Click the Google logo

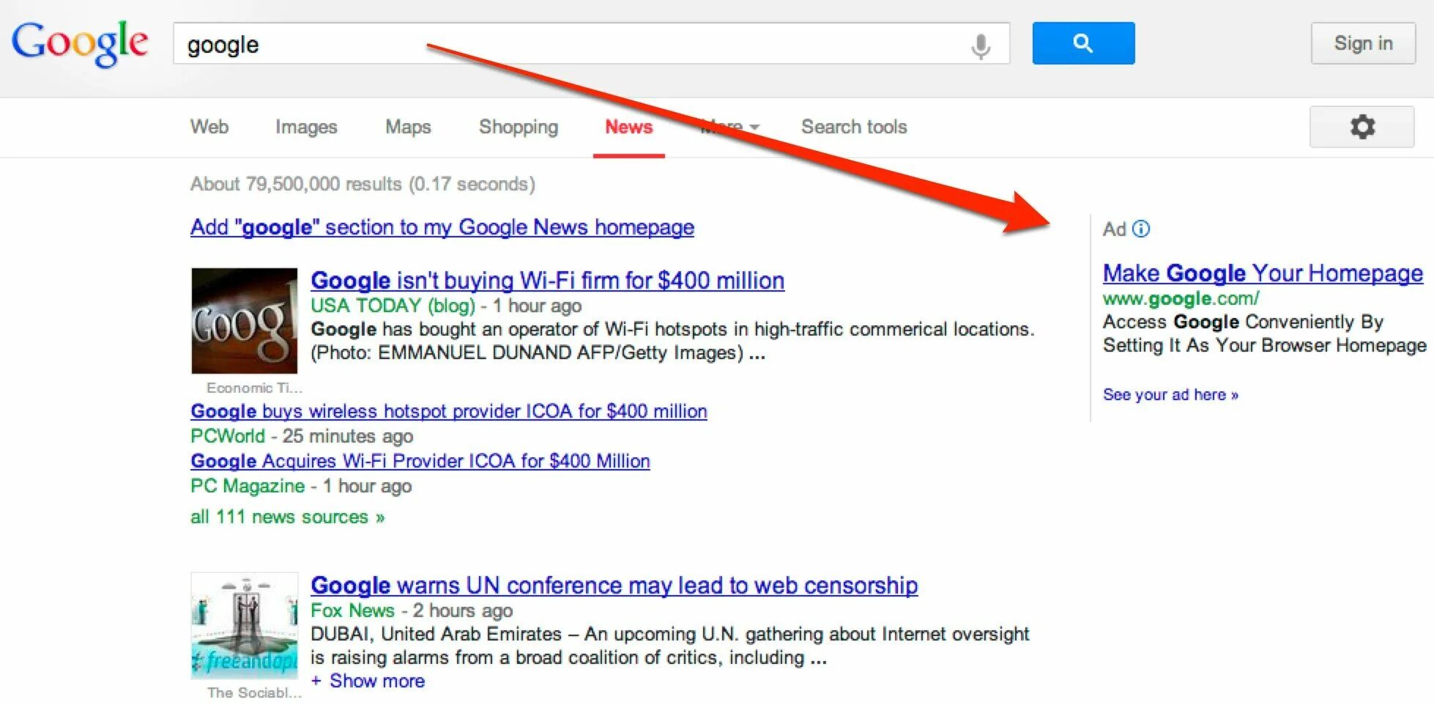tap(79, 43)
